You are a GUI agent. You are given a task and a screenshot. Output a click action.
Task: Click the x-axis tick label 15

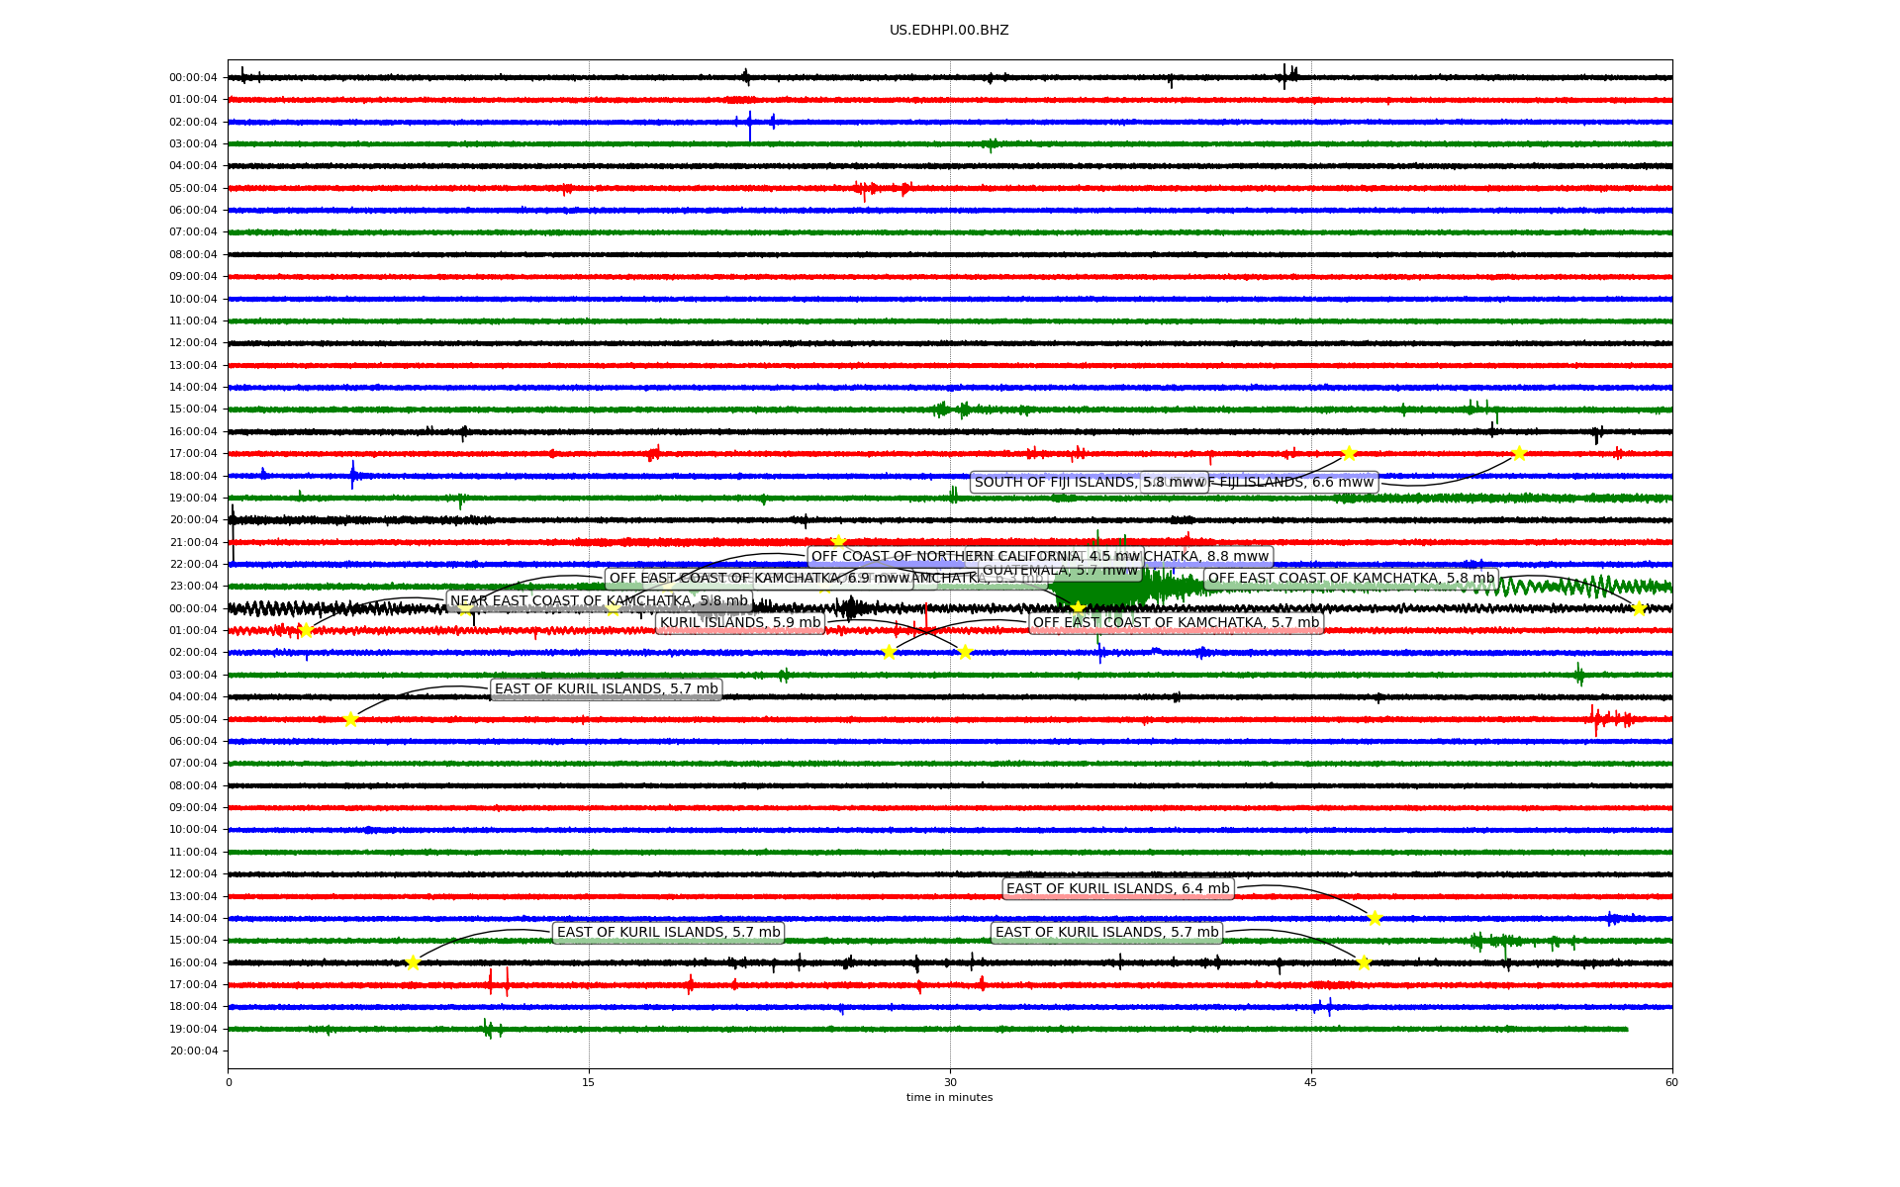click(589, 1082)
